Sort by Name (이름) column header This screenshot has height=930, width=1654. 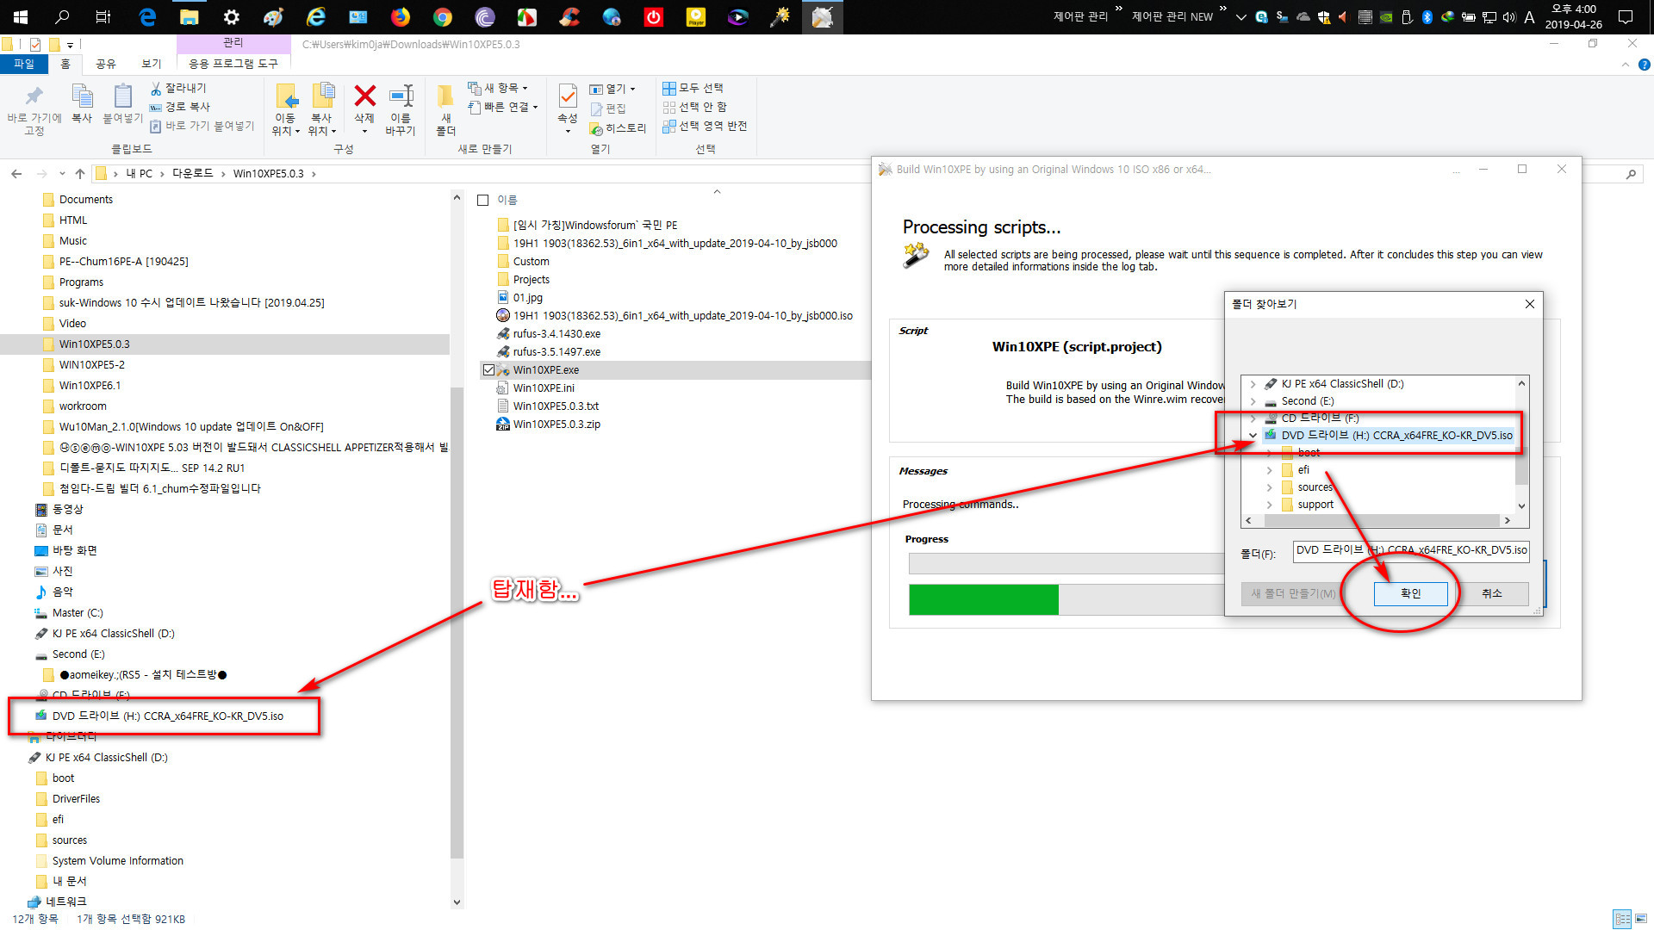(x=507, y=200)
